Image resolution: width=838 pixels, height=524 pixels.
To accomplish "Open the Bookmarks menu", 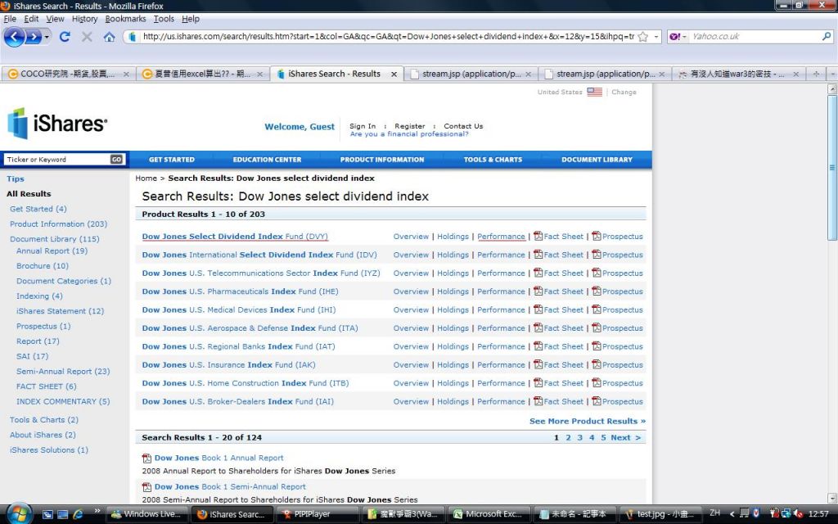I will [x=125, y=19].
